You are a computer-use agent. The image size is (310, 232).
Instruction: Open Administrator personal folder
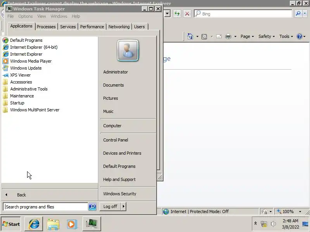115,72
